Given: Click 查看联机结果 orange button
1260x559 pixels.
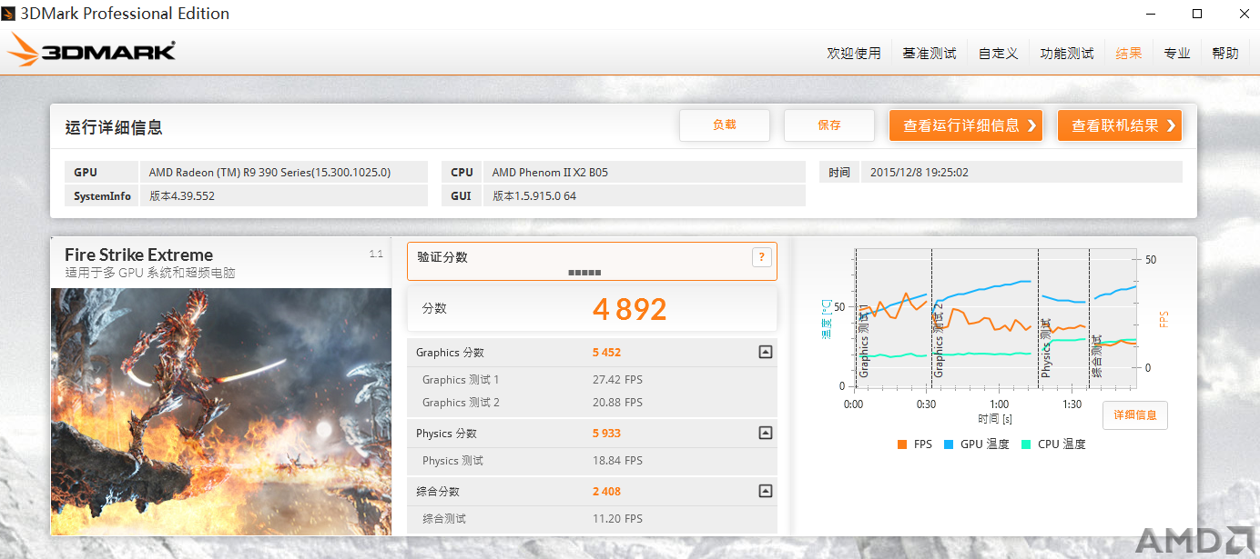Looking at the screenshot, I should click(x=1120, y=125).
